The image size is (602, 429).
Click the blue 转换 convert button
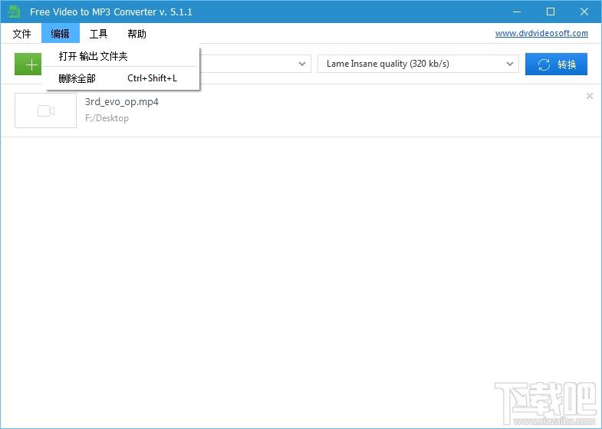[x=556, y=64]
